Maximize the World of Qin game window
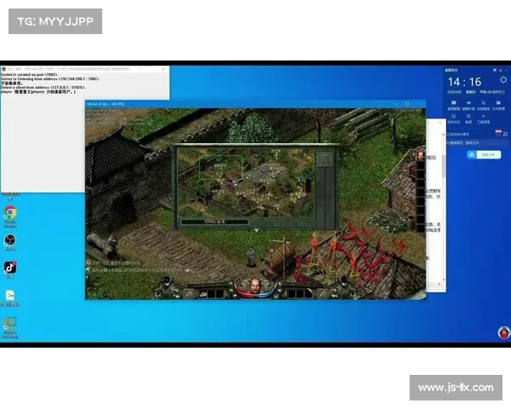 coord(407,104)
